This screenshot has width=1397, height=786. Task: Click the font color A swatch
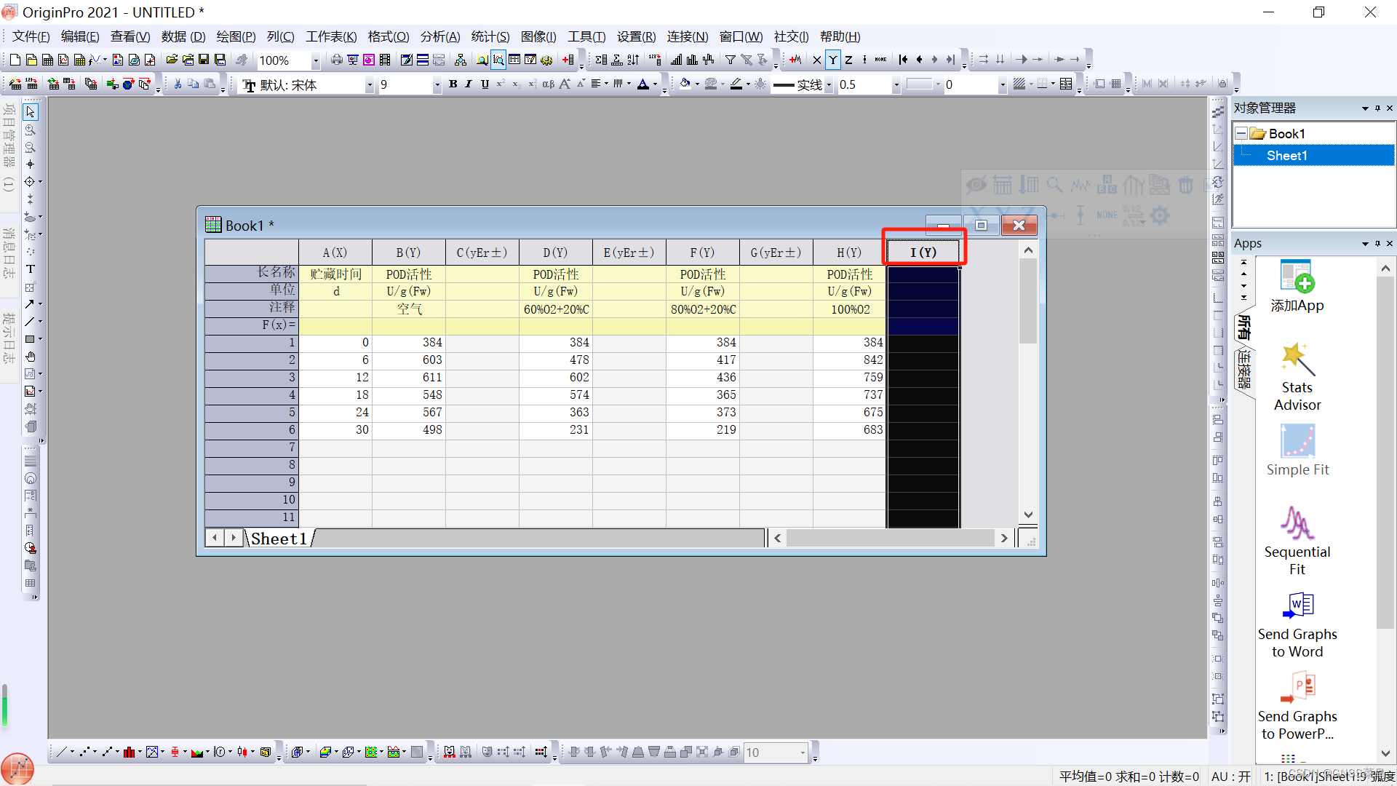coord(643,84)
